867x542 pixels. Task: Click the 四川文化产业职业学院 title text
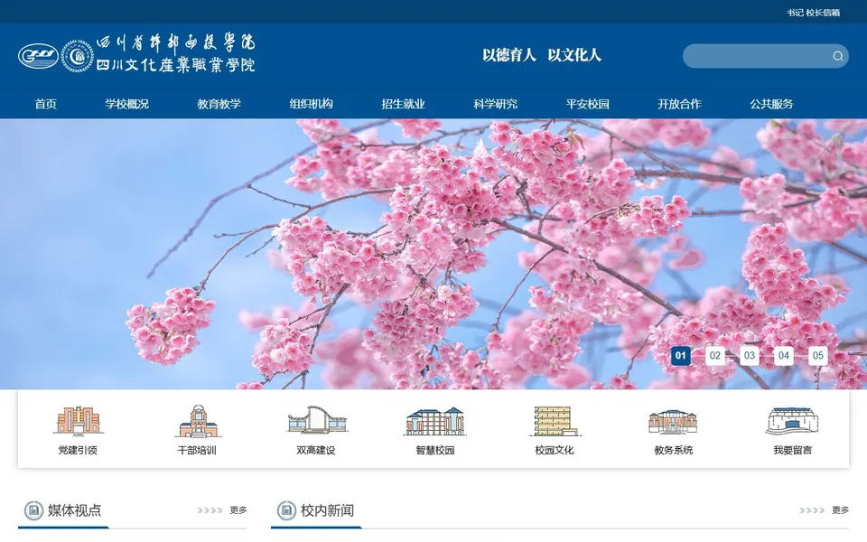click(176, 65)
